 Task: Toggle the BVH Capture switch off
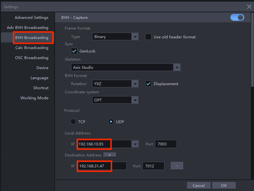(237, 18)
